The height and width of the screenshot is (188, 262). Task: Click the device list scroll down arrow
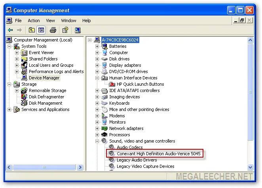click(x=250, y=167)
